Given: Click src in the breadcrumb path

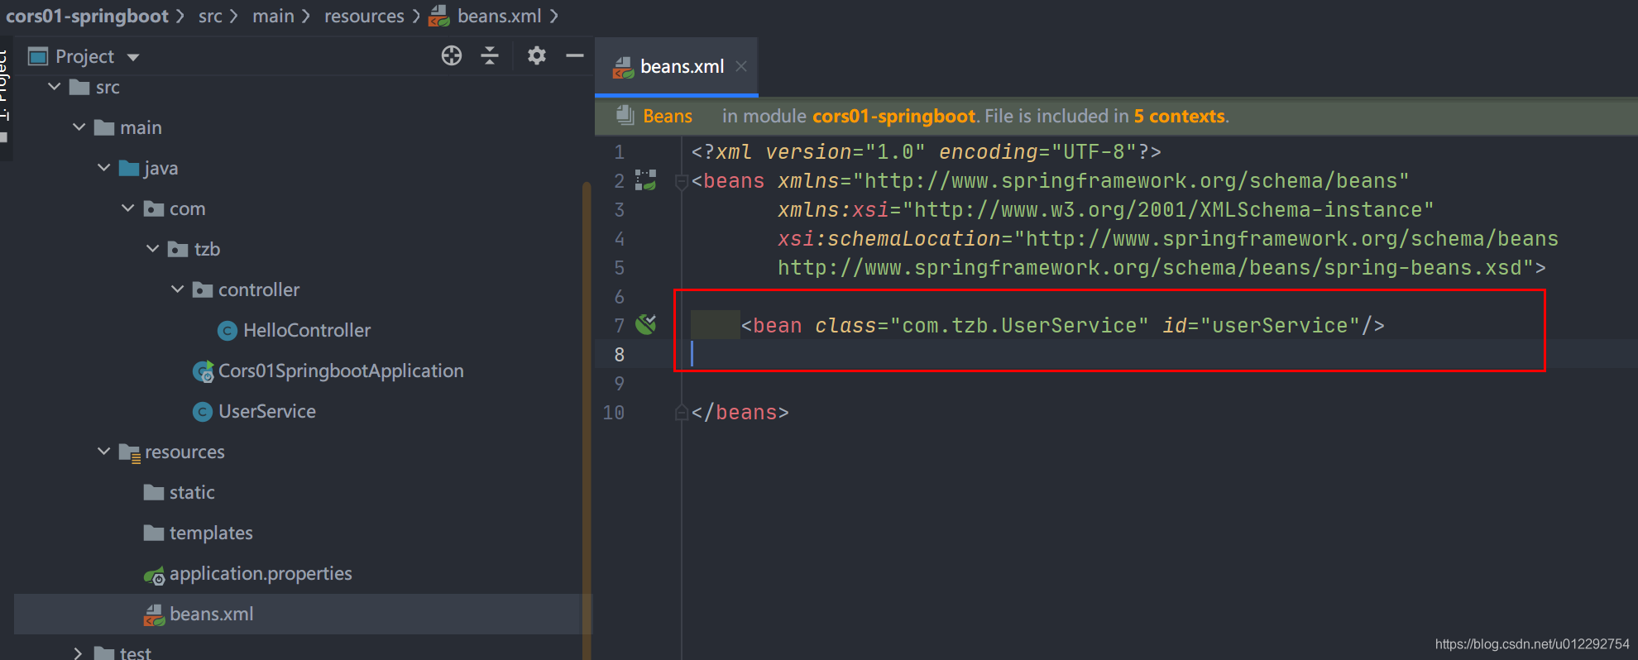Looking at the screenshot, I should click(x=210, y=16).
